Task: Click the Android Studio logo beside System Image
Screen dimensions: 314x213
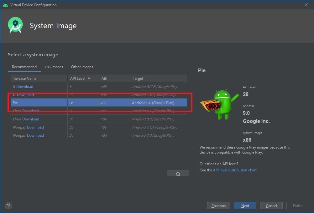Action: click(15, 25)
